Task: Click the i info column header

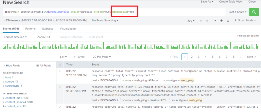Action: 60,64
